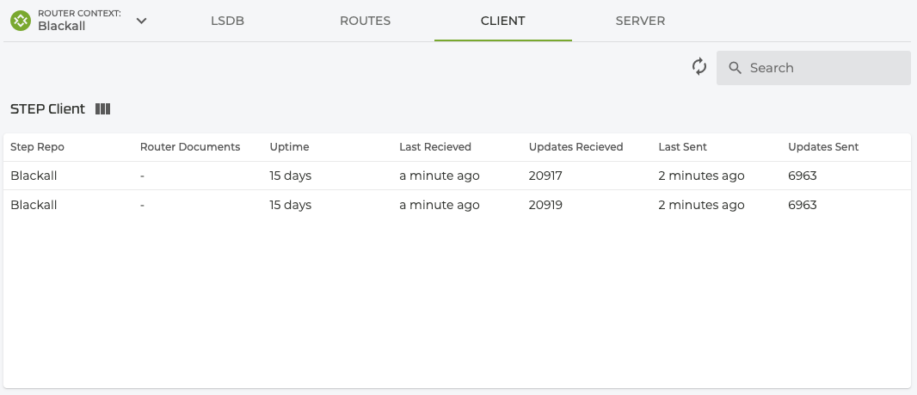Viewport: 917px width, 395px height.
Task: Click the Updates Sent column header
Action: 823,147
